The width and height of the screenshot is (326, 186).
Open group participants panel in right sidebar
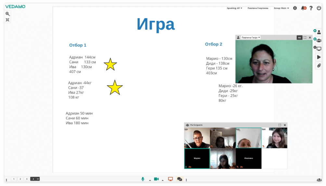click(x=319, y=41)
